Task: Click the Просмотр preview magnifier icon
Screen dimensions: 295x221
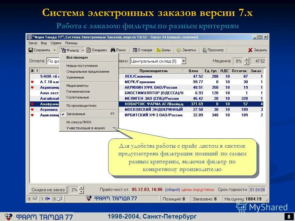Action: (205, 50)
